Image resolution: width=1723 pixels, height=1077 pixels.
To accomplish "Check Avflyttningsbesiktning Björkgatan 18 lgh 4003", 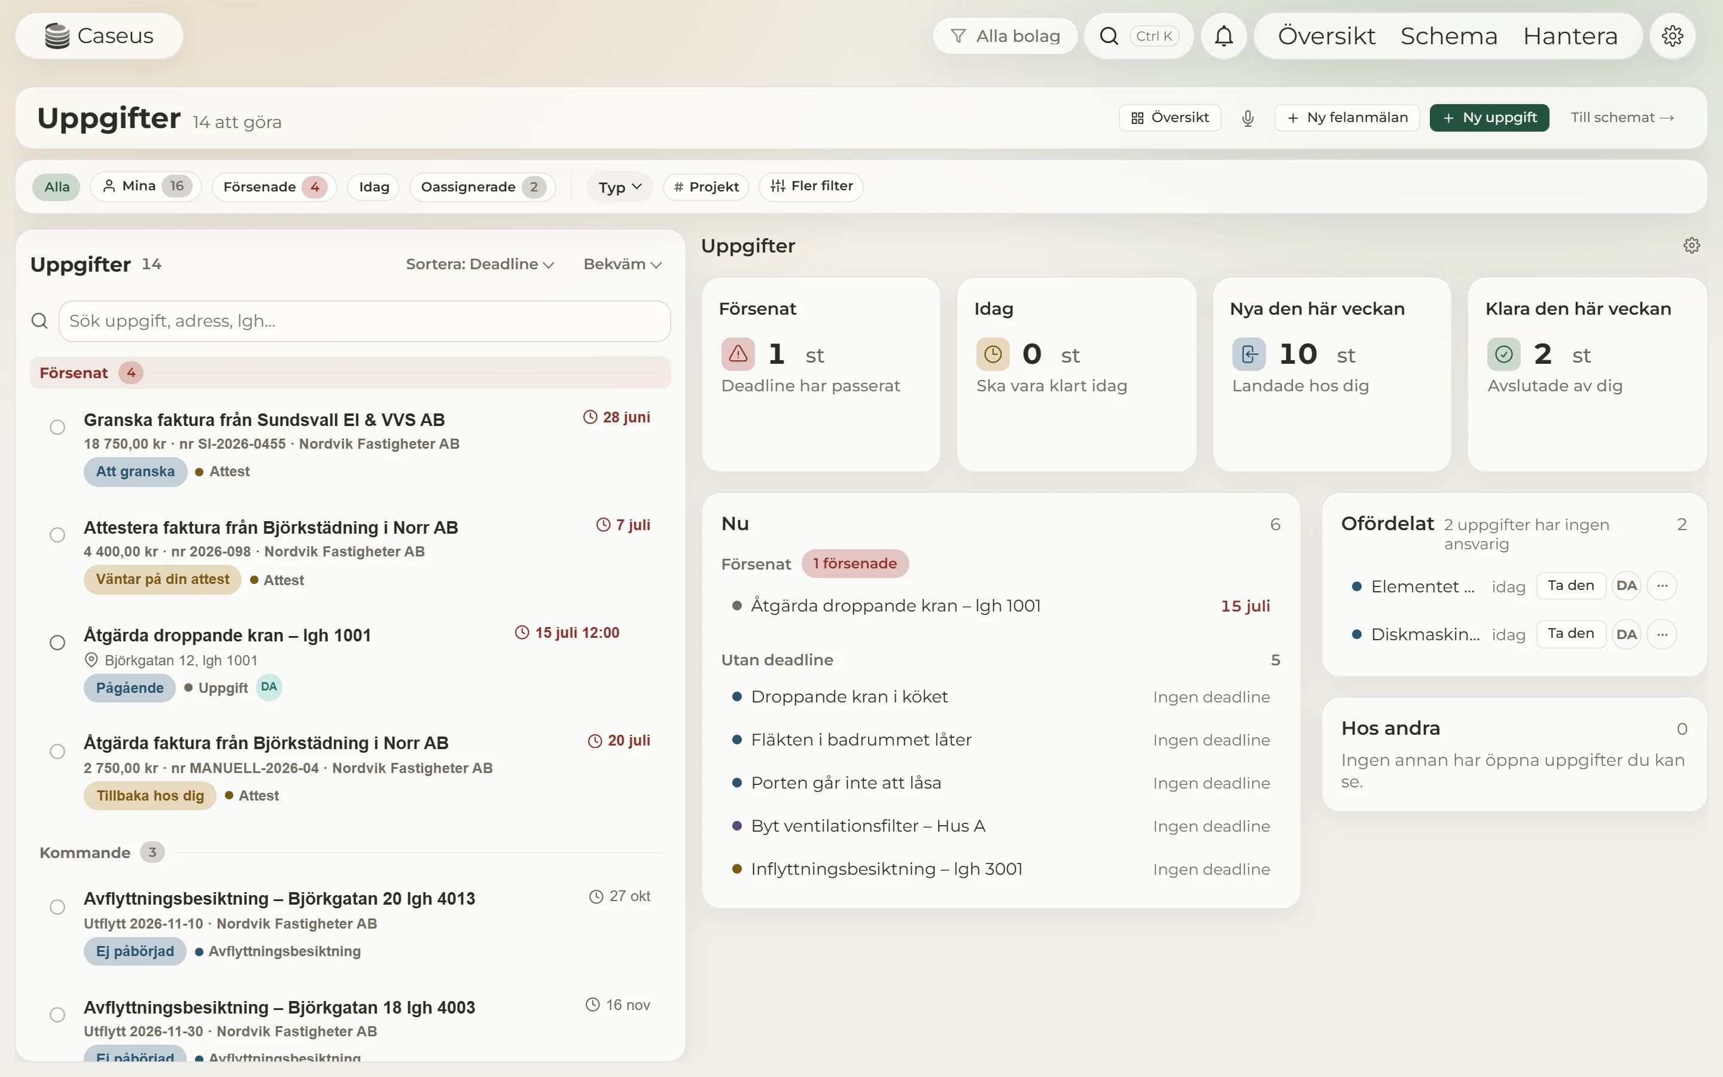I will coord(57,1015).
